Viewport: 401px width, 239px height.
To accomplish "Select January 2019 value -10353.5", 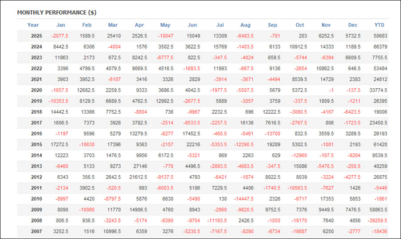I will [x=58, y=101].
